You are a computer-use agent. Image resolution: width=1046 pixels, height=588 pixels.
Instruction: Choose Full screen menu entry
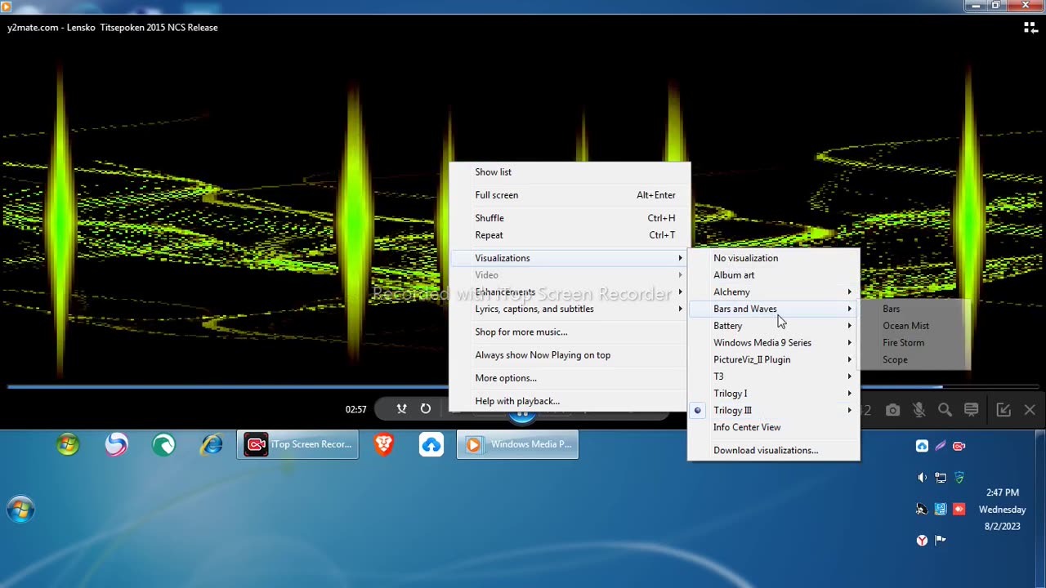(570, 195)
